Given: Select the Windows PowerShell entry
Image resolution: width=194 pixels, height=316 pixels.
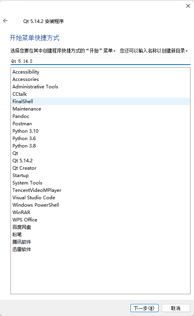Looking at the screenshot, I should click(100, 205).
